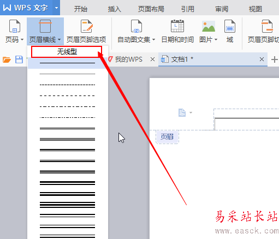The width and height of the screenshot is (279, 239).
Task: Open a new document tab with plus
Action: [275, 59]
